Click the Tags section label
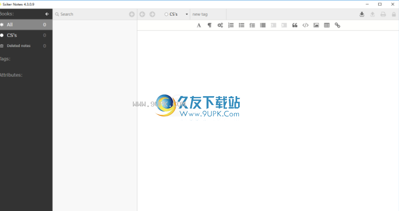 point(5,59)
